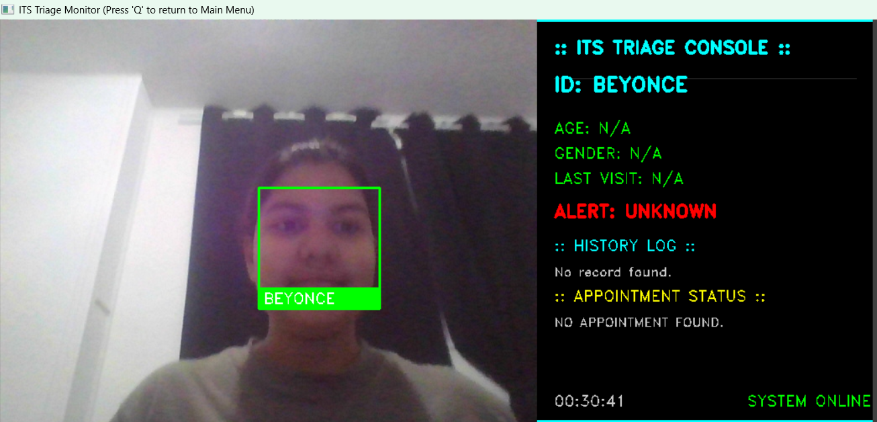Select the ID: BEYONCE line
The height and width of the screenshot is (422, 877).
click(621, 85)
